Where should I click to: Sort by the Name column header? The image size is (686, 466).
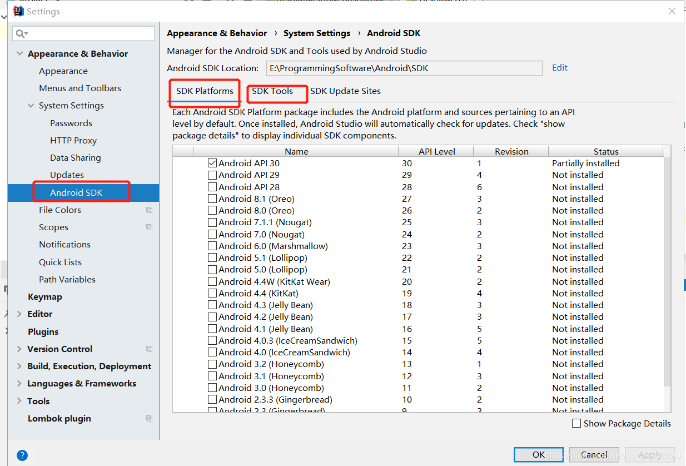(296, 151)
